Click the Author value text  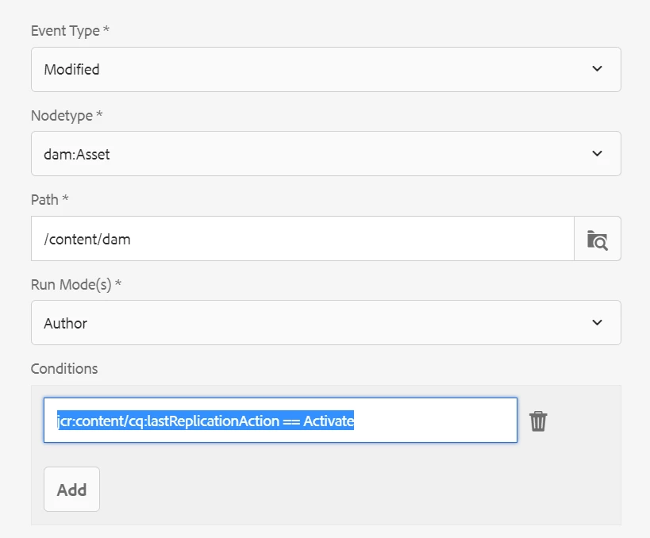click(66, 324)
